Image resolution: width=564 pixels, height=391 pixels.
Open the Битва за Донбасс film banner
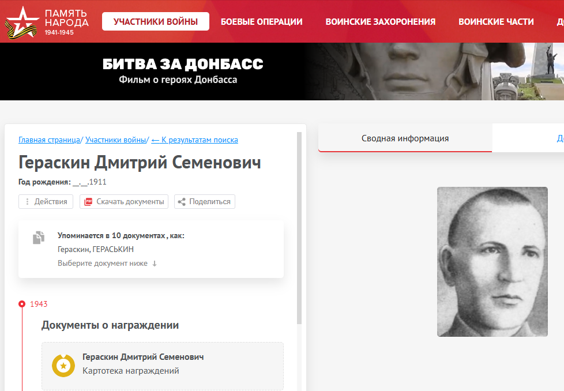(282, 71)
